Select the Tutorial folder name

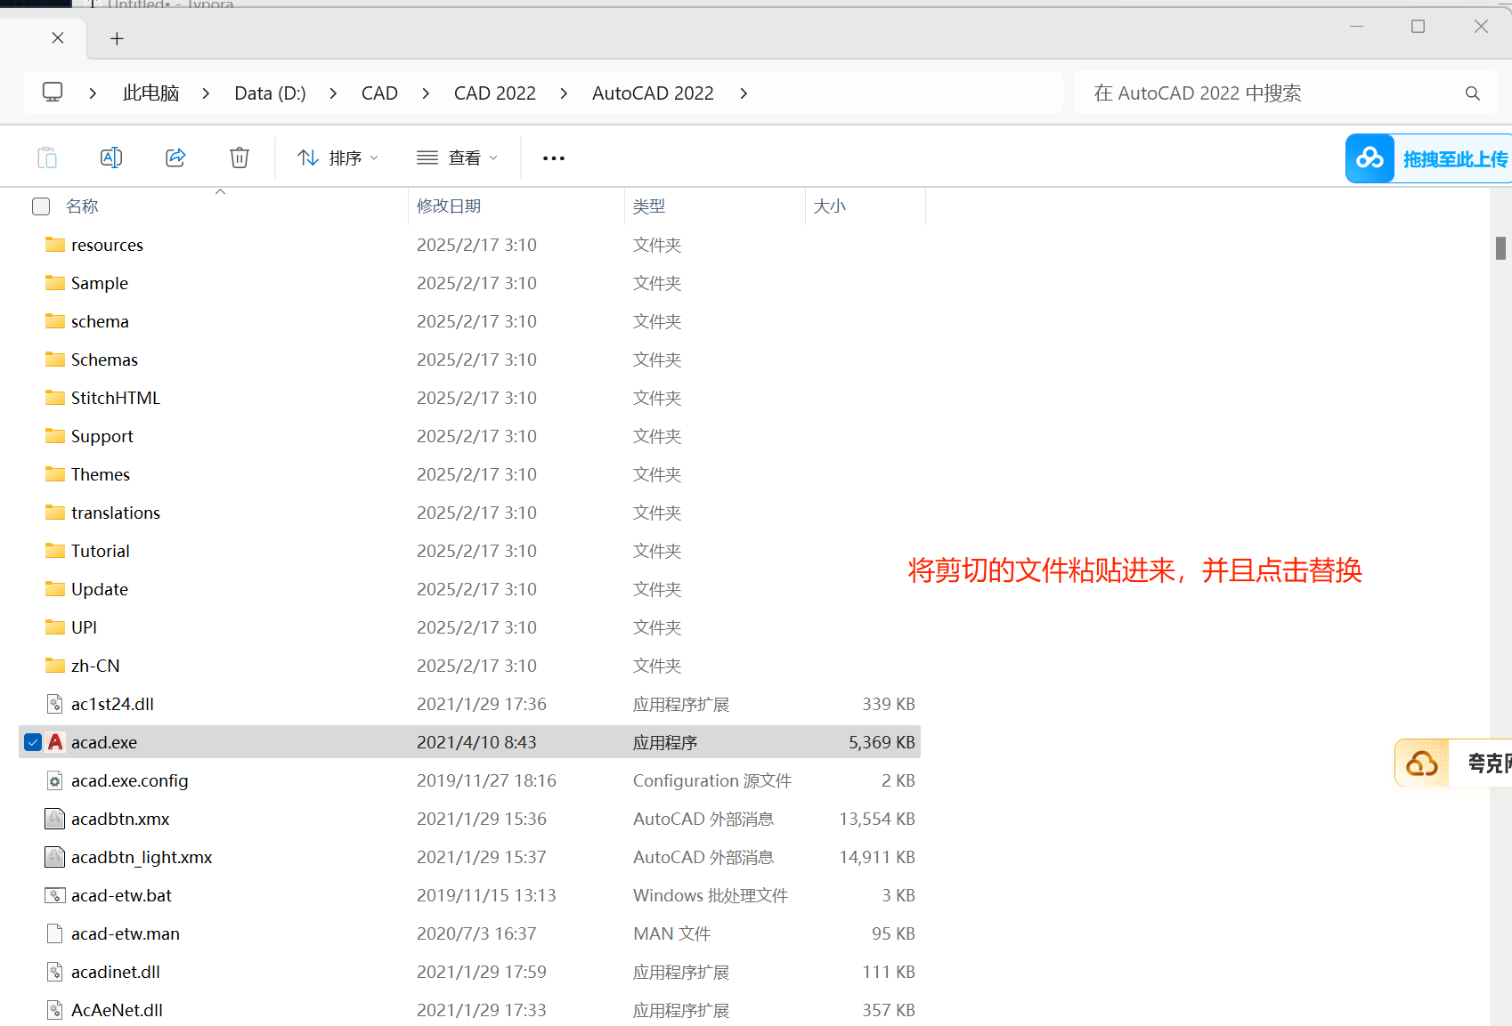click(x=101, y=551)
